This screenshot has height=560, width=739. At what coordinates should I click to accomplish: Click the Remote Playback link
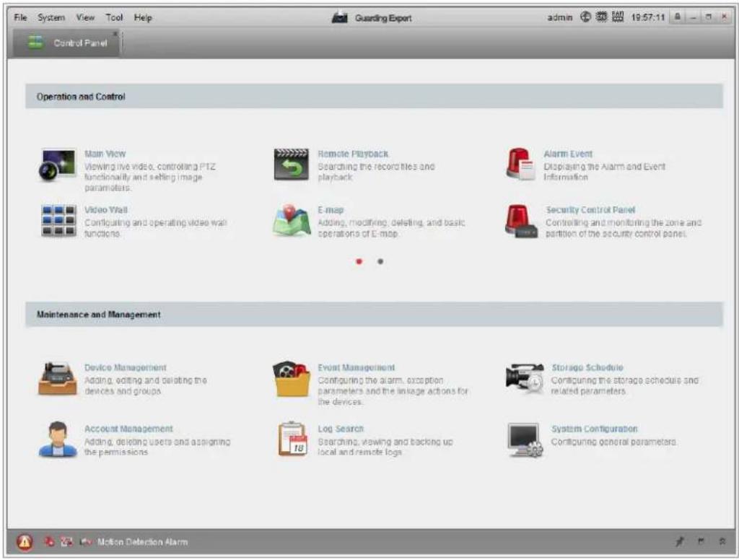pyautogui.click(x=353, y=154)
